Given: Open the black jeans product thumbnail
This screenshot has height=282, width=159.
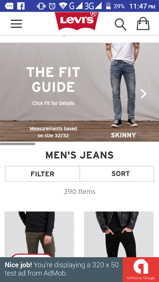Looking at the screenshot, I should point(119,234).
